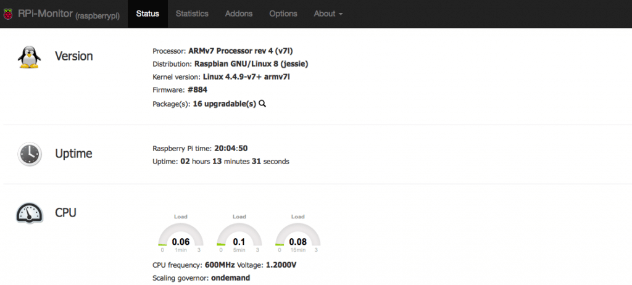The height and width of the screenshot is (285, 632).
Task: Select the active Status tab
Action: pyautogui.click(x=148, y=14)
